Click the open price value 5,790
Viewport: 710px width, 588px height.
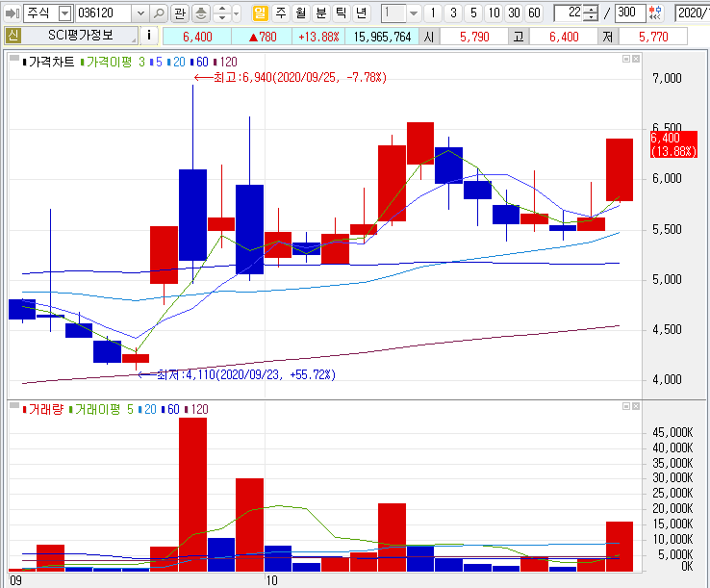pyautogui.click(x=474, y=37)
